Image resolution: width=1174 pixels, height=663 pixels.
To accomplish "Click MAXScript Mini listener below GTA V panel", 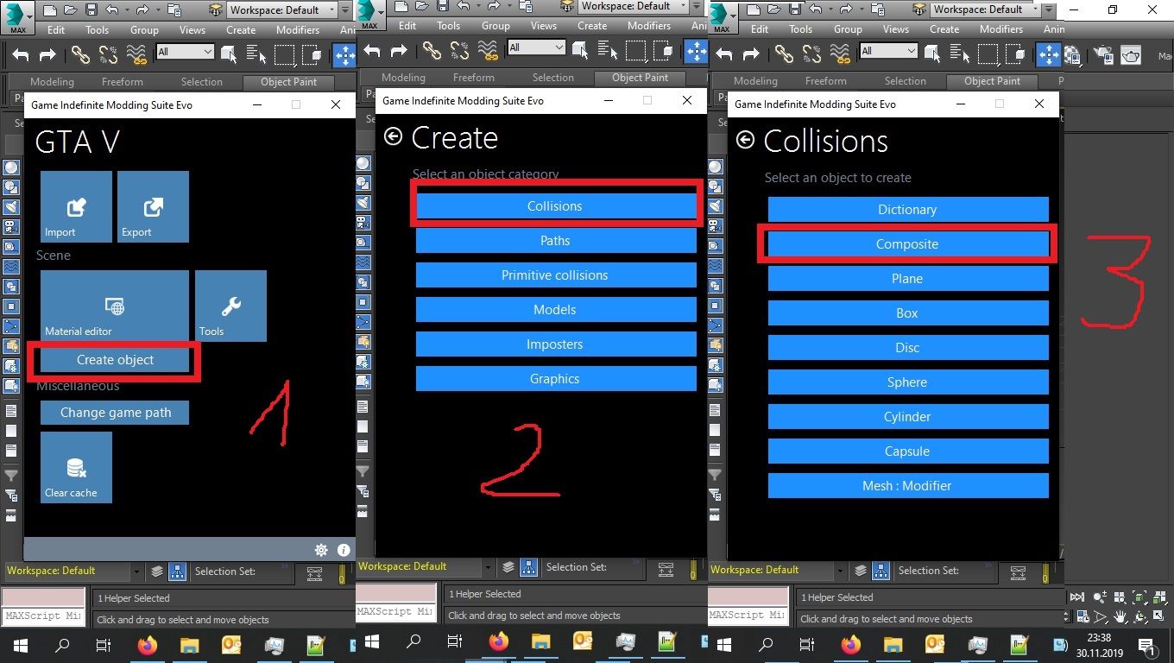I will [x=43, y=616].
